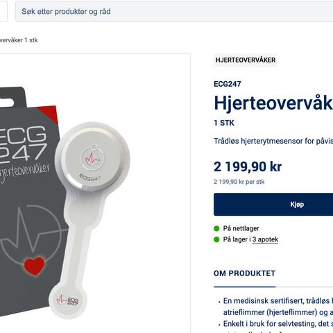Click the red heart icon on the package

(34, 266)
